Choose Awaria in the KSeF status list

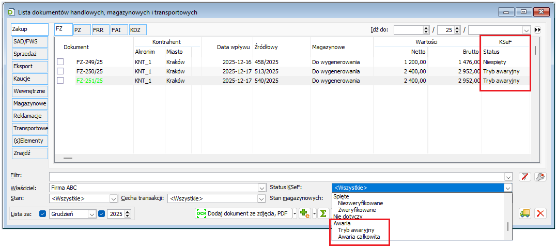(x=342, y=224)
